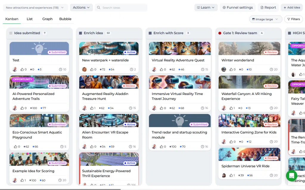Click the red dot beside Gate 1: Review team
The image size is (305, 190).
(x=220, y=33)
